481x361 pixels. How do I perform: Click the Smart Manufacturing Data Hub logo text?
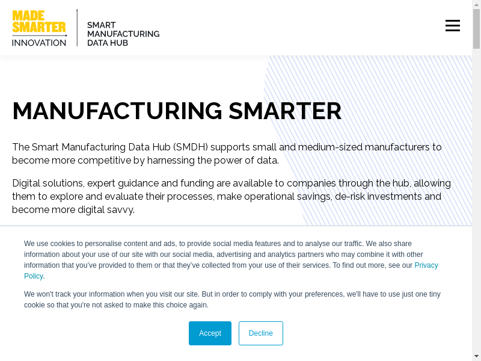(x=123, y=34)
